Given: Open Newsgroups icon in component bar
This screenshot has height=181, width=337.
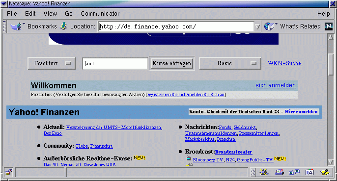Looking at the screenshot, I should (x=295, y=172).
